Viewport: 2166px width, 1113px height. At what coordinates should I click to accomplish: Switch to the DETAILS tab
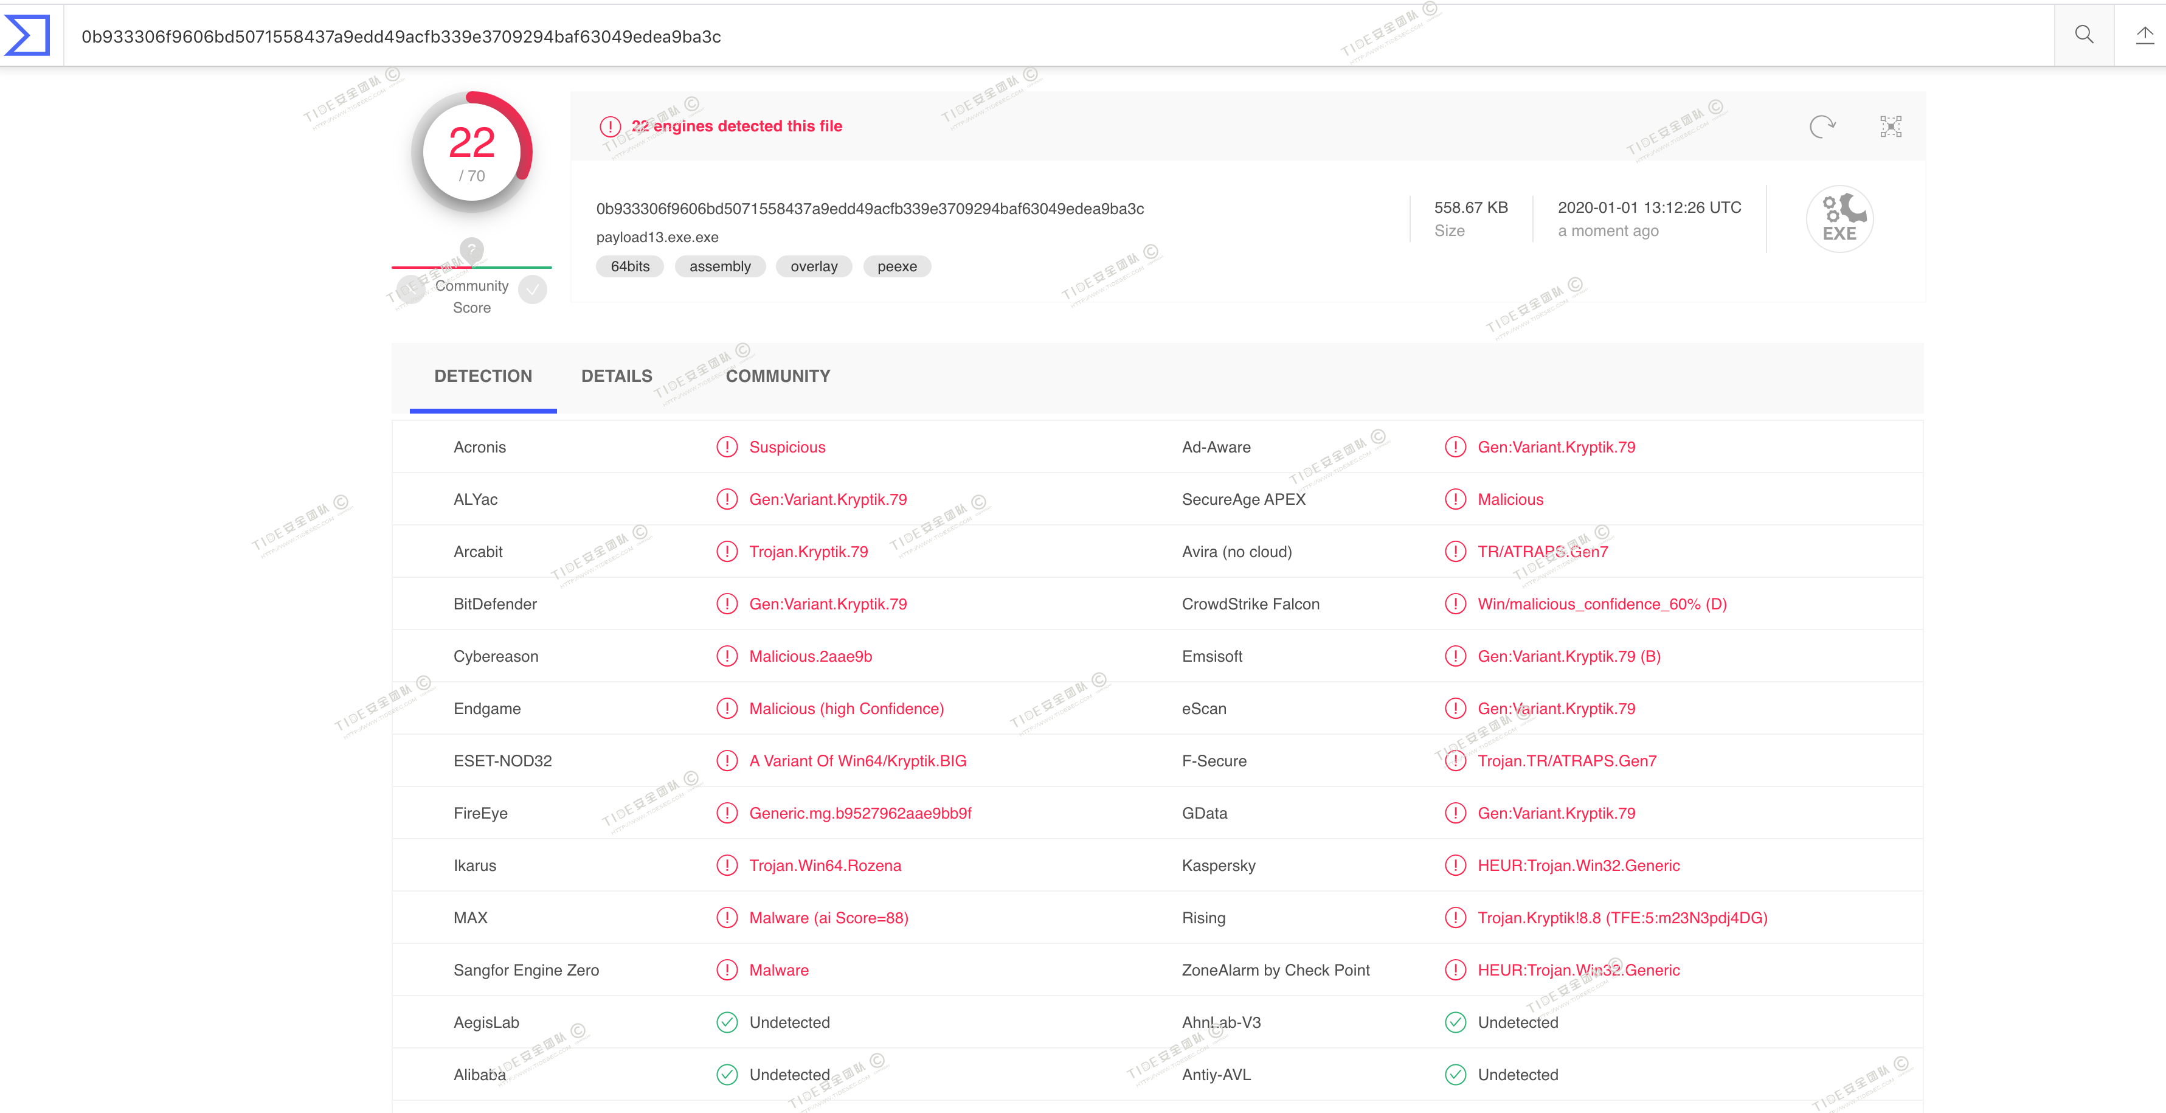(617, 376)
